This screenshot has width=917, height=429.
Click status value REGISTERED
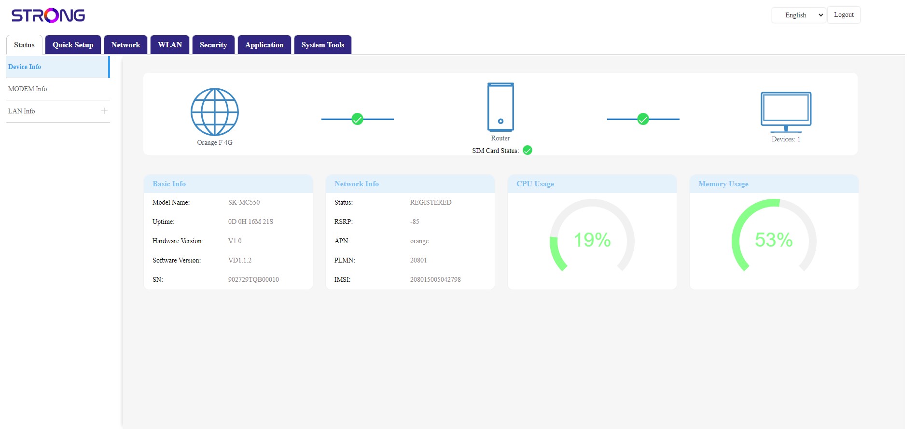431,203
